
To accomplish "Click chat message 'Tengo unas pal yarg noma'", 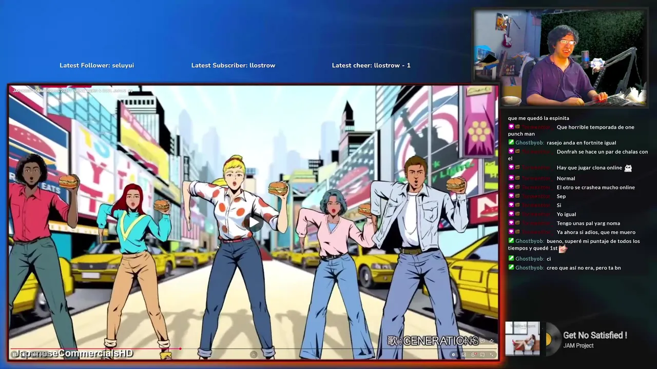I will pos(588,223).
